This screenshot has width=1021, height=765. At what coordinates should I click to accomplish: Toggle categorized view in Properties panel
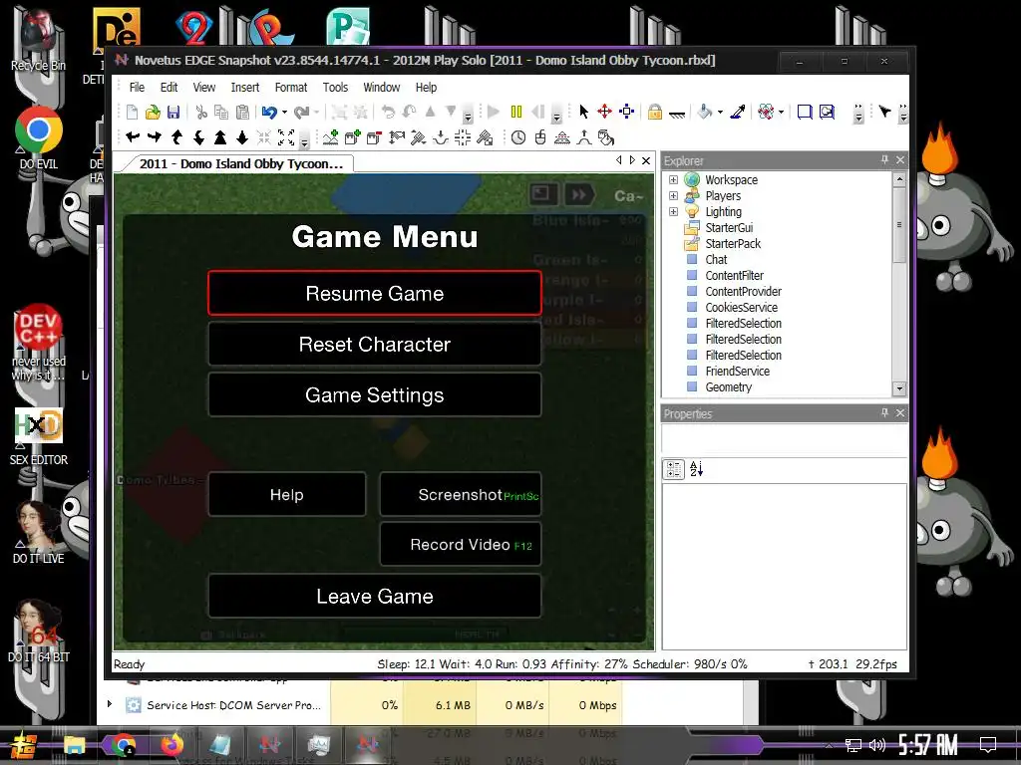pyautogui.click(x=674, y=469)
